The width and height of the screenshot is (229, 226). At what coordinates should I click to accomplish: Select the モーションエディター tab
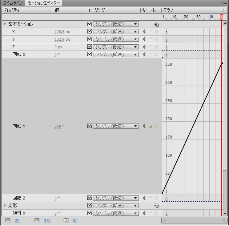[x=44, y=3]
